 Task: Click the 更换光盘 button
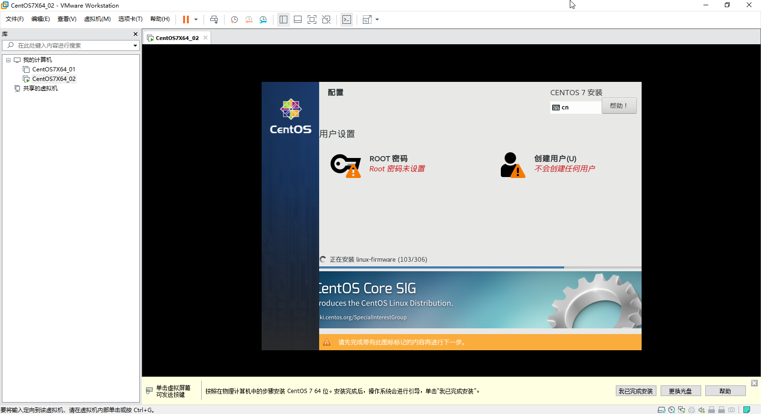681,391
